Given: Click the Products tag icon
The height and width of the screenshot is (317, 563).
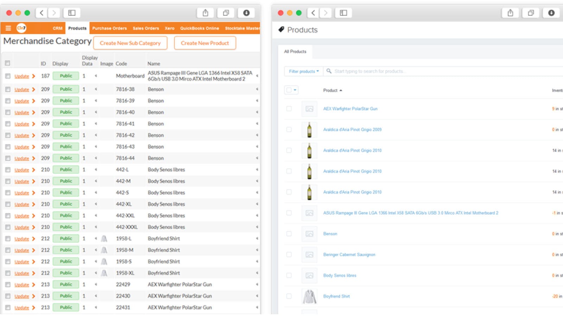Looking at the screenshot, I should 281,30.
